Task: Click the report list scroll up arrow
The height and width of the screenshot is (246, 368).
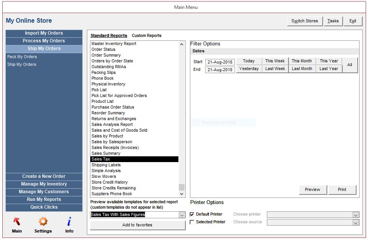Action: (182, 44)
